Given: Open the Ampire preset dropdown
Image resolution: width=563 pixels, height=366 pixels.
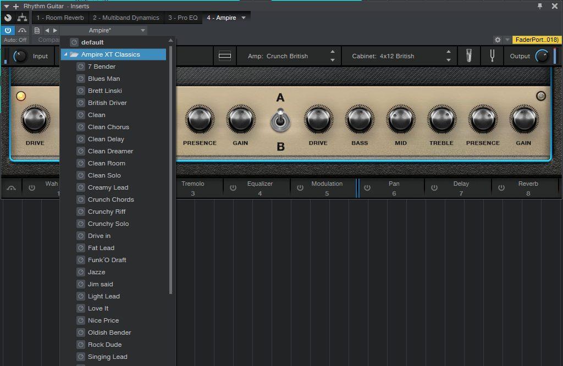Looking at the screenshot, I should (x=103, y=31).
